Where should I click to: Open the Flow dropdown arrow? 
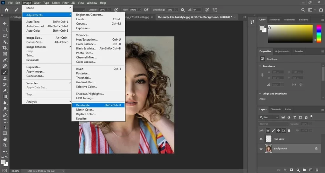(140, 10)
